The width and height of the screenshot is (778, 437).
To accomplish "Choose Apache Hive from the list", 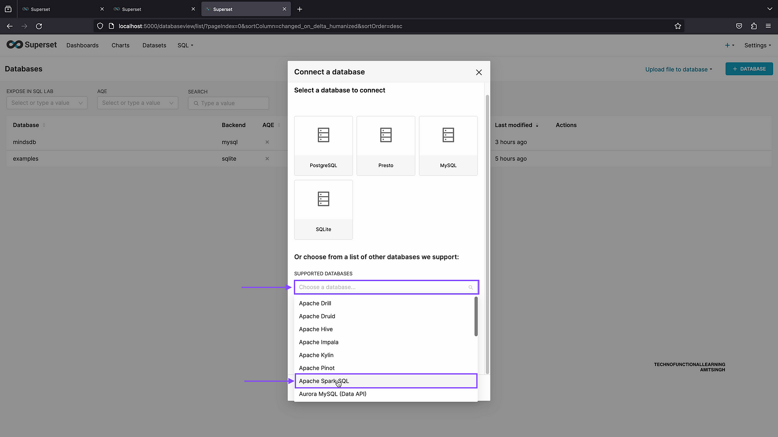I will click(x=316, y=329).
